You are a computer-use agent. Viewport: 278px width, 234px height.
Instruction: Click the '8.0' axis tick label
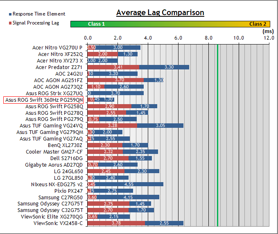[x=208, y=38]
